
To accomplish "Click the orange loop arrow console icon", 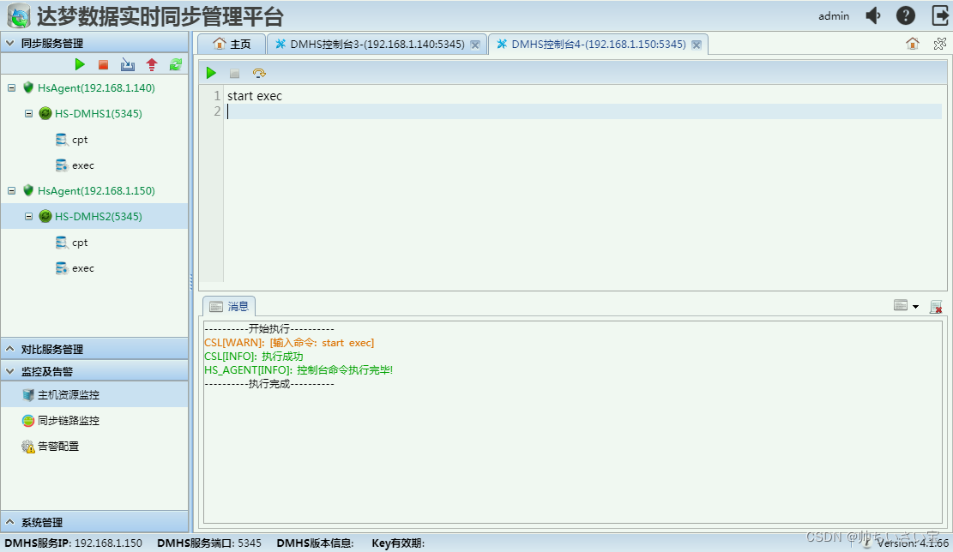I will tap(259, 74).
